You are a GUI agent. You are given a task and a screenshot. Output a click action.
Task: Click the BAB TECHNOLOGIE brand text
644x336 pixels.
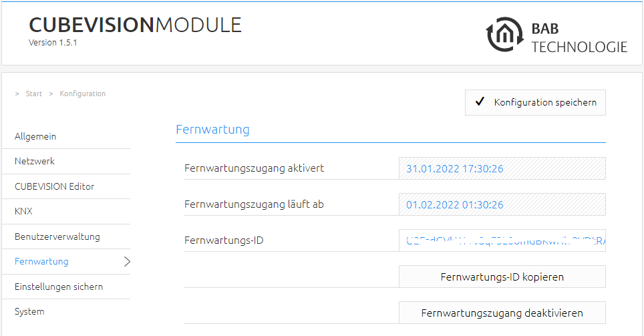(579, 38)
